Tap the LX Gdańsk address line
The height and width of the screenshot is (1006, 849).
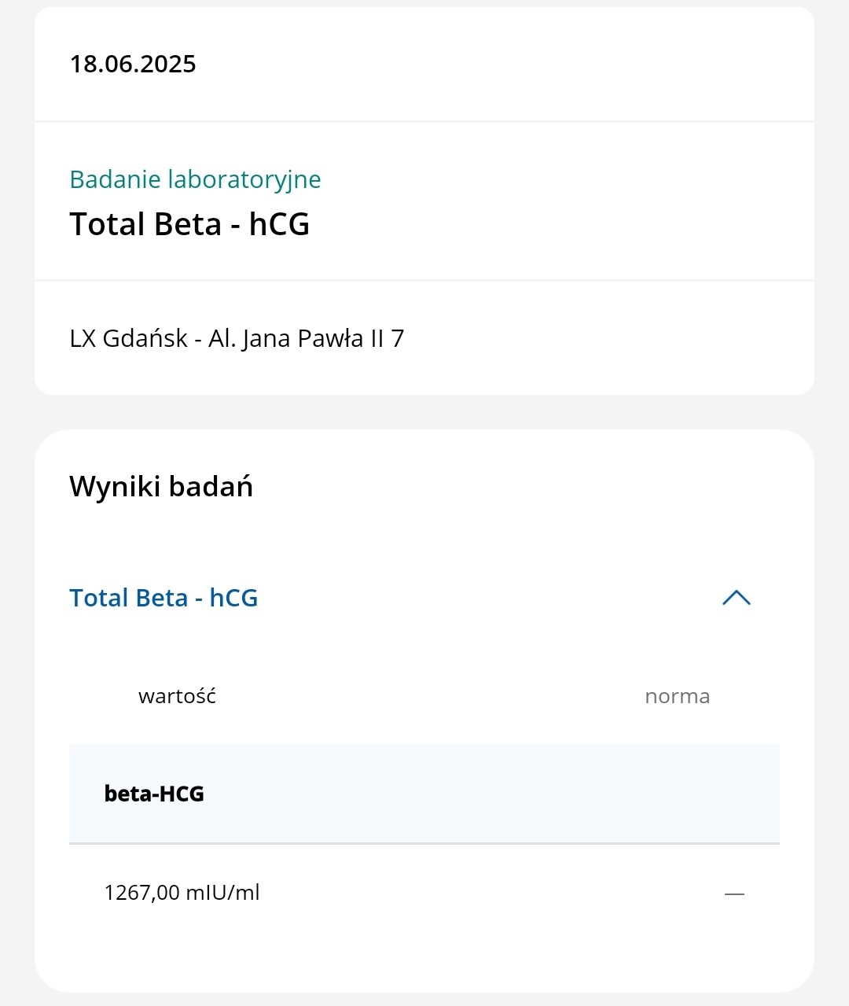point(237,338)
